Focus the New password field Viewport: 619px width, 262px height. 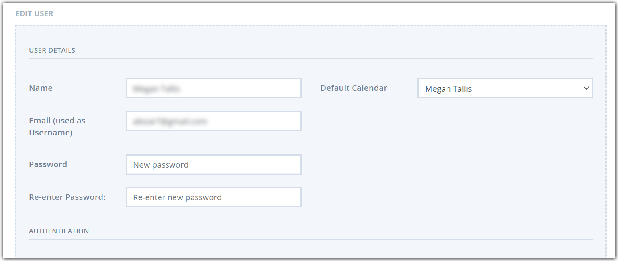point(214,164)
